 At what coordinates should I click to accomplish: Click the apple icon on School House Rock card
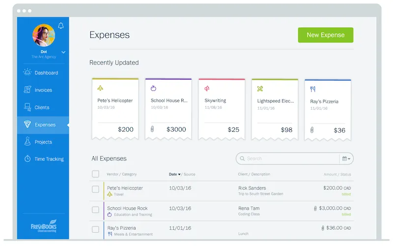tap(153, 89)
